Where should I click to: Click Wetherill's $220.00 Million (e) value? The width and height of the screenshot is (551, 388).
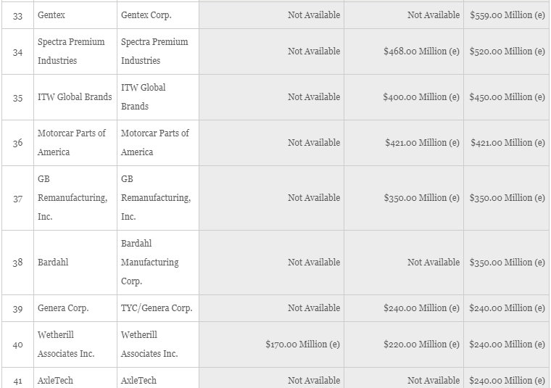tap(421, 344)
